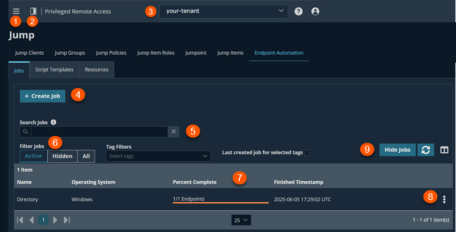Image resolution: width=456 pixels, height=232 pixels.
Task: Open the Directory job actions menu
Action: (x=444, y=200)
